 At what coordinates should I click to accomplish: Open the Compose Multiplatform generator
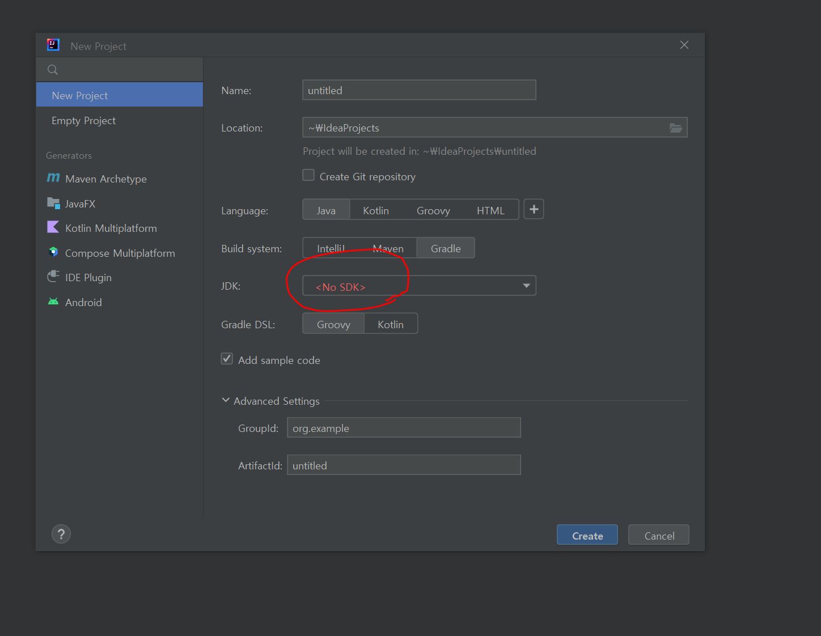click(x=120, y=253)
